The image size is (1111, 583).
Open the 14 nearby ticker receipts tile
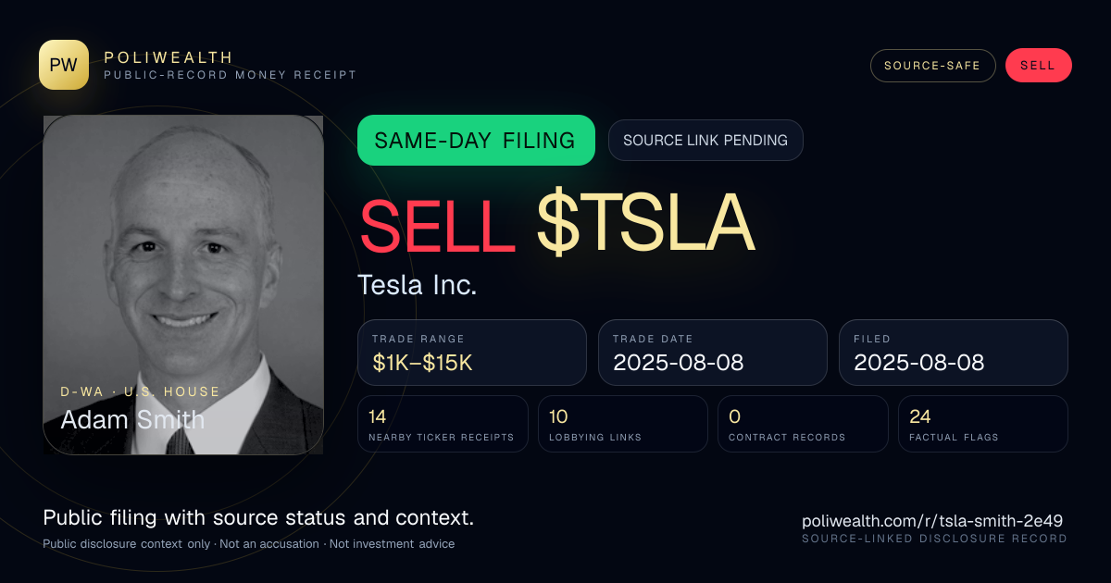(443, 424)
